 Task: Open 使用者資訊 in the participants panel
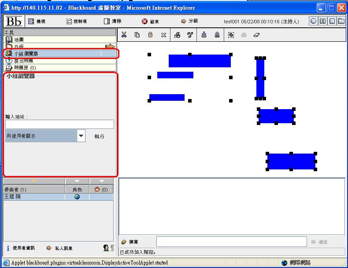tap(20, 248)
